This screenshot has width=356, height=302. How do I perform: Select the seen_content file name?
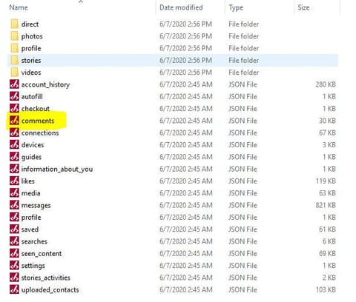42,253
